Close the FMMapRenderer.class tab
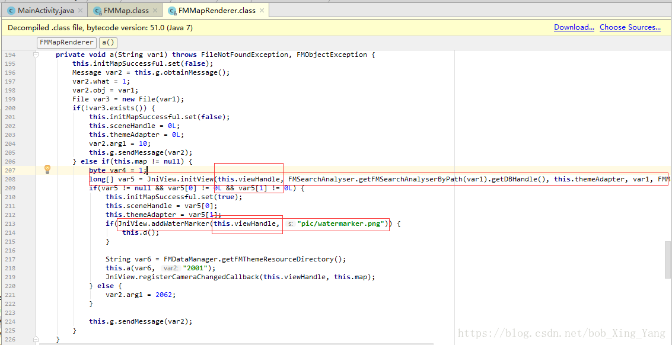Image resolution: width=672 pixels, height=345 pixels. tap(262, 10)
